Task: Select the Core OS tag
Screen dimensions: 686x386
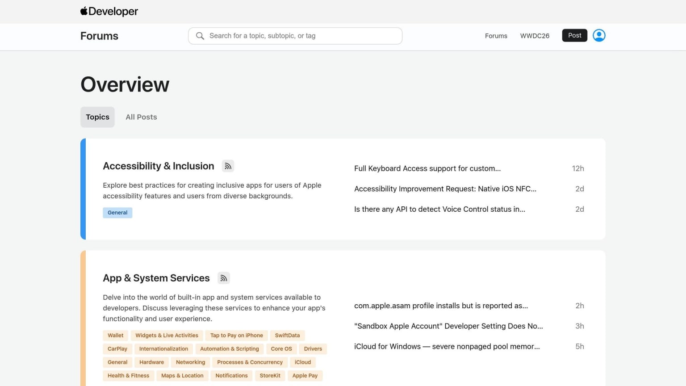Action: point(281,349)
